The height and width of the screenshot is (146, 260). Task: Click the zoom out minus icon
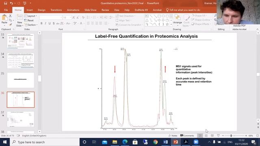pyautogui.click(x=223, y=135)
